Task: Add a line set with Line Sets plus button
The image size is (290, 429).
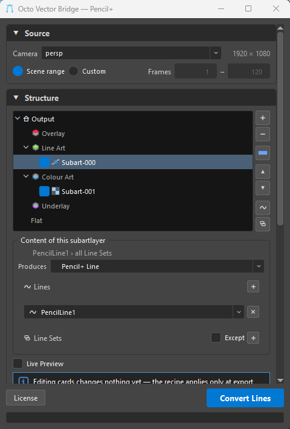Action: 253,338
